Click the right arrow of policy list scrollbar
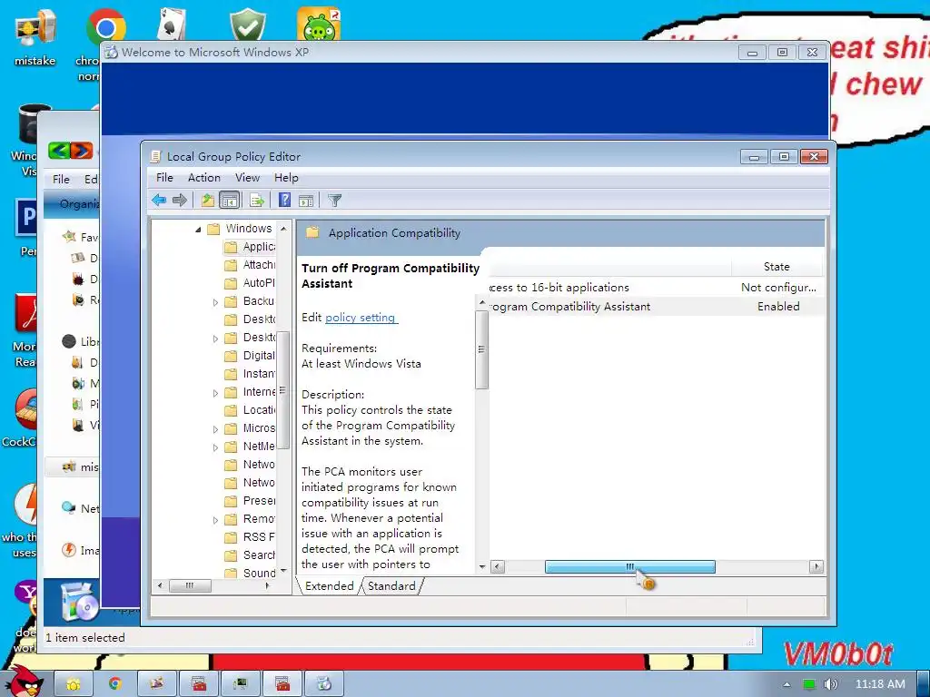This screenshot has height=697, width=930. (x=816, y=566)
